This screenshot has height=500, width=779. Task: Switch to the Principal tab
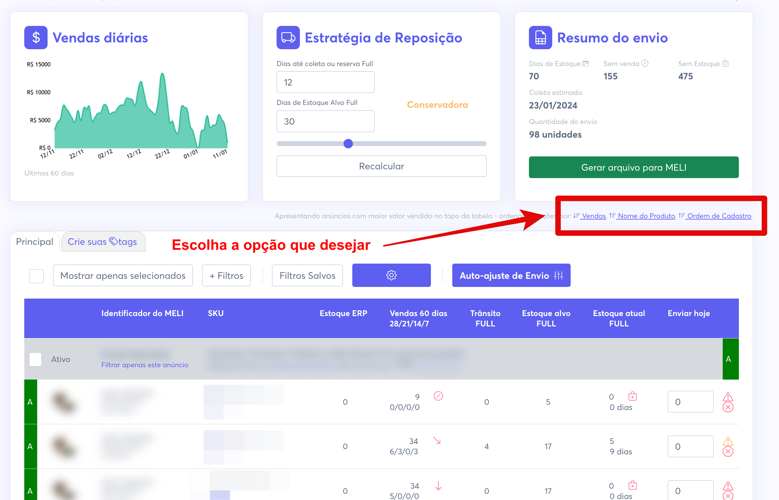(34, 242)
